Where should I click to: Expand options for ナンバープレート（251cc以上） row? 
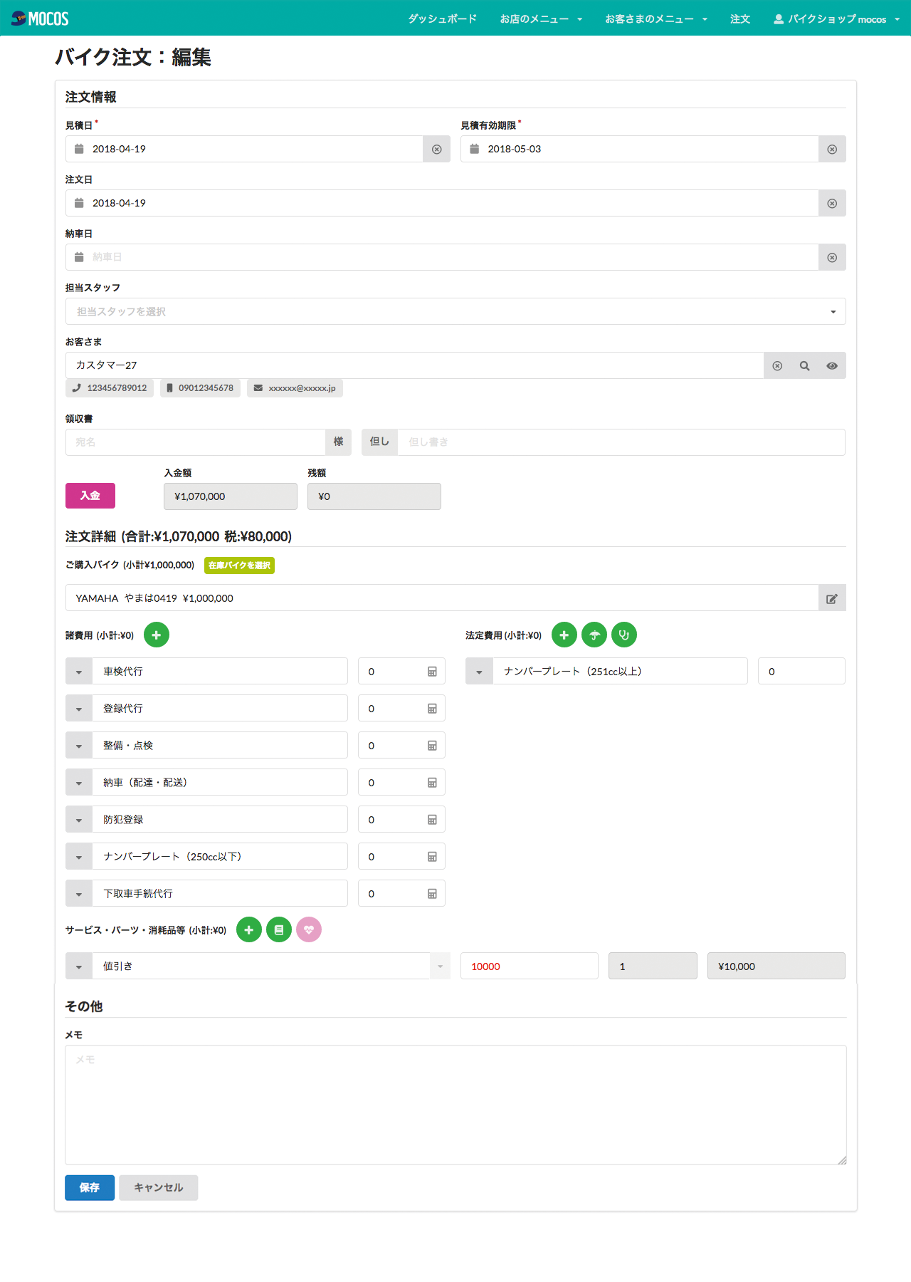click(x=479, y=672)
